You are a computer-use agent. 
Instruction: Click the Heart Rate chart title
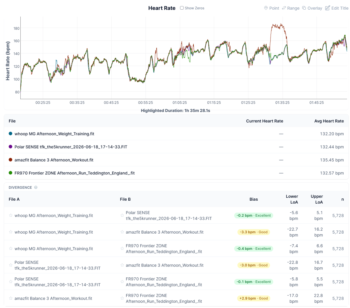tap(162, 8)
